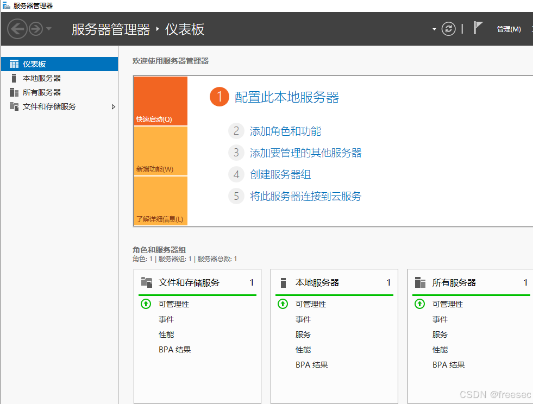
Task: Click green manageability arrow in 本地服务器 tile
Action: [283, 304]
